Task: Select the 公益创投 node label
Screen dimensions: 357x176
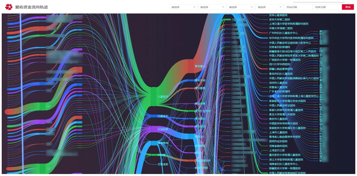Action: [x=163, y=129]
